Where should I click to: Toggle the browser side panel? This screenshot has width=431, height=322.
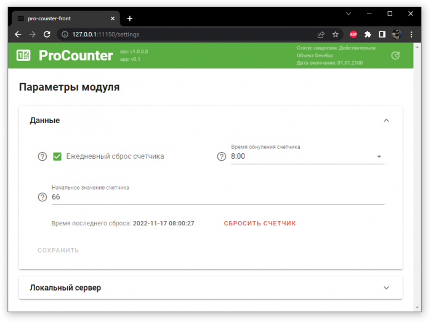tap(382, 34)
